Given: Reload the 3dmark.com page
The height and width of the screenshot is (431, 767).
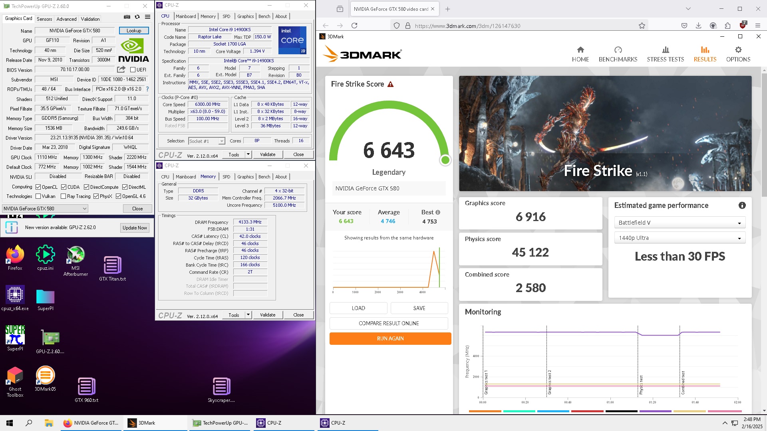Looking at the screenshot, I should click(x=354, y=26).
